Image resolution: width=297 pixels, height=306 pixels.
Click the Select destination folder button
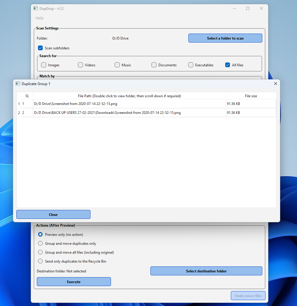[206, 271]
